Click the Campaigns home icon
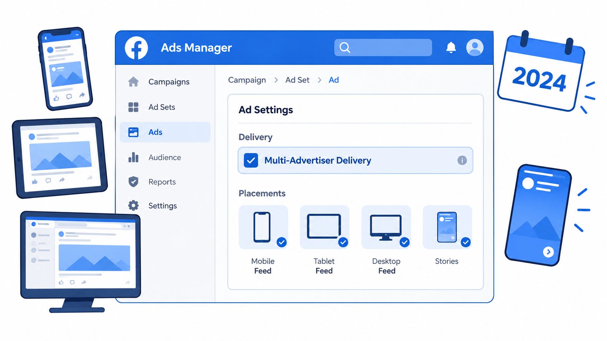This screenshot has height=341, width=607. click(x=133, y=82)
